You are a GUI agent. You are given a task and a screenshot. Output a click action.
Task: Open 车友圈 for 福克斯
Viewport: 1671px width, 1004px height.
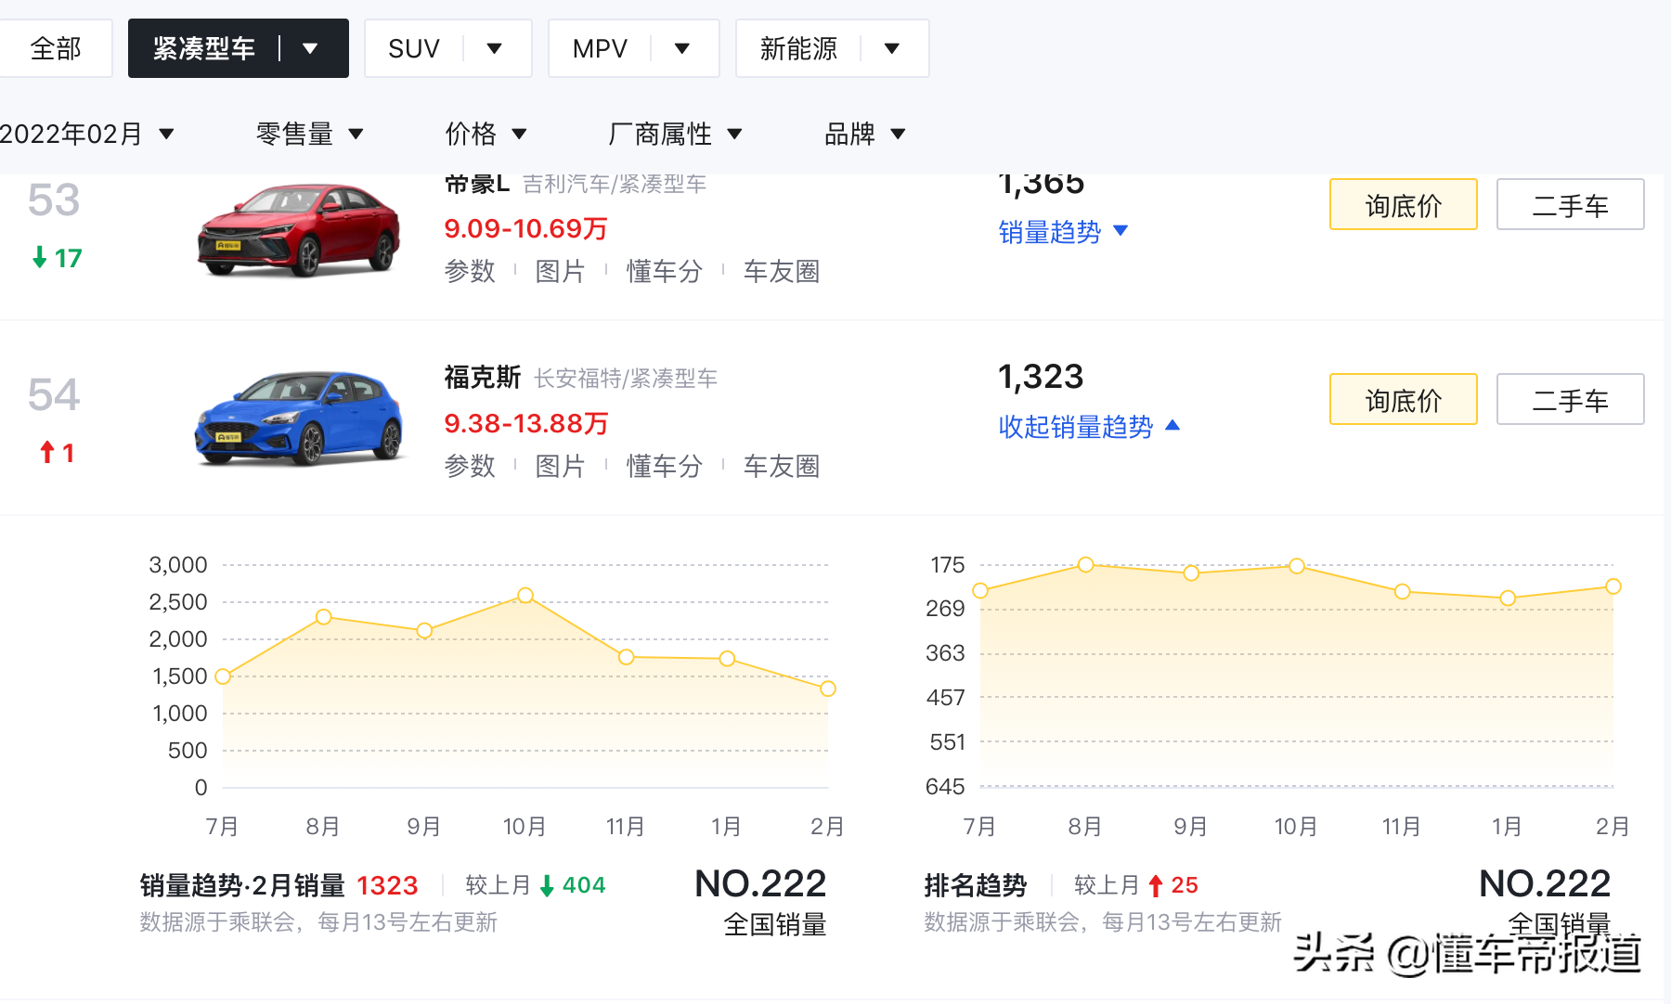point(782,466)
